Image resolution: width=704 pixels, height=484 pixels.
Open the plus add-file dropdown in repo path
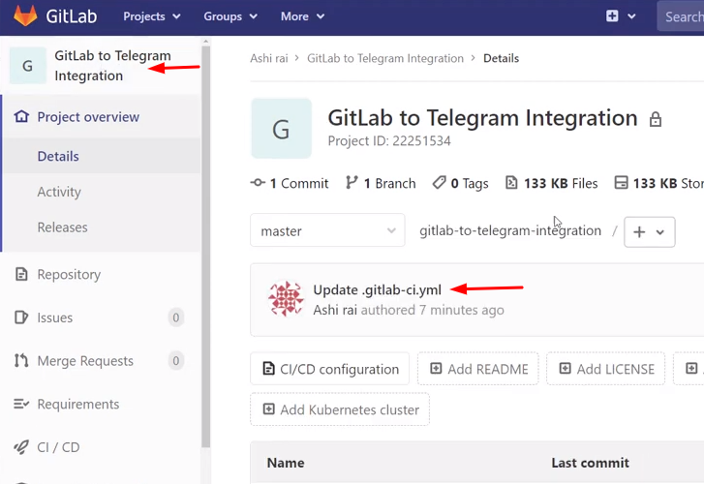[649, 232]
